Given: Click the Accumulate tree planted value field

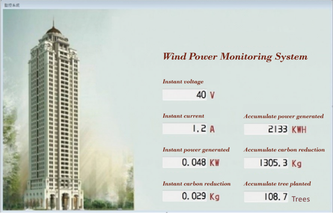Looking at the screenshot, I should tap(266, 197).
